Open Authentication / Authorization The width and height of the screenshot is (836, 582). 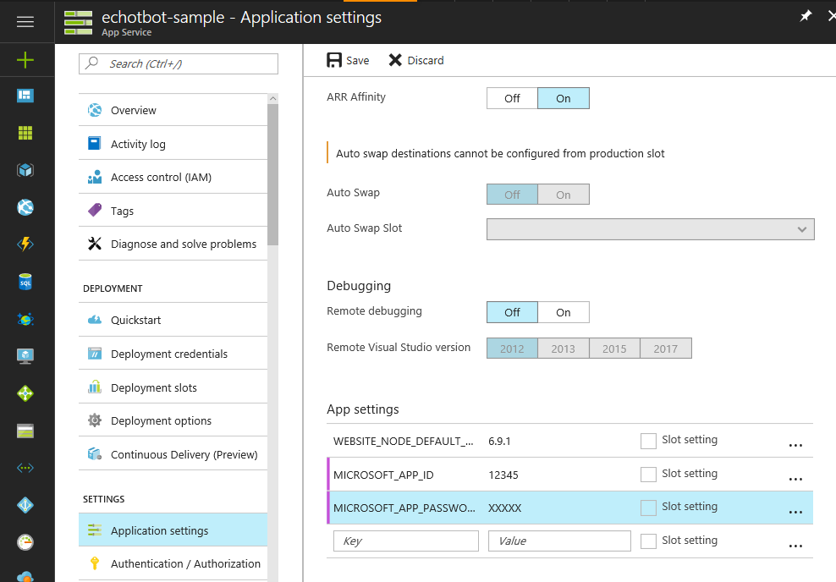click(173, 563)
